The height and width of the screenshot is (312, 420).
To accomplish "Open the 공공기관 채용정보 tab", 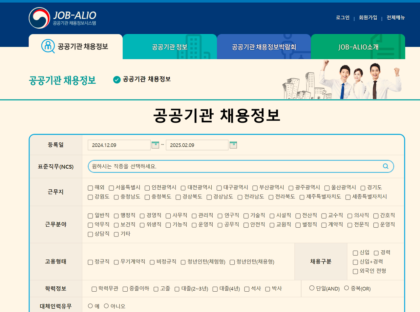I will 75,47.
